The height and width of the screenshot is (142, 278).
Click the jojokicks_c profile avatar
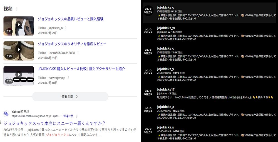pyautogui.click(x=148, y=51)
